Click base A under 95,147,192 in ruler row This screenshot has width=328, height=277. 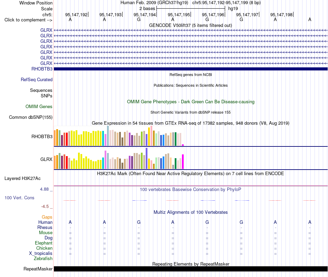click(70, 20)
